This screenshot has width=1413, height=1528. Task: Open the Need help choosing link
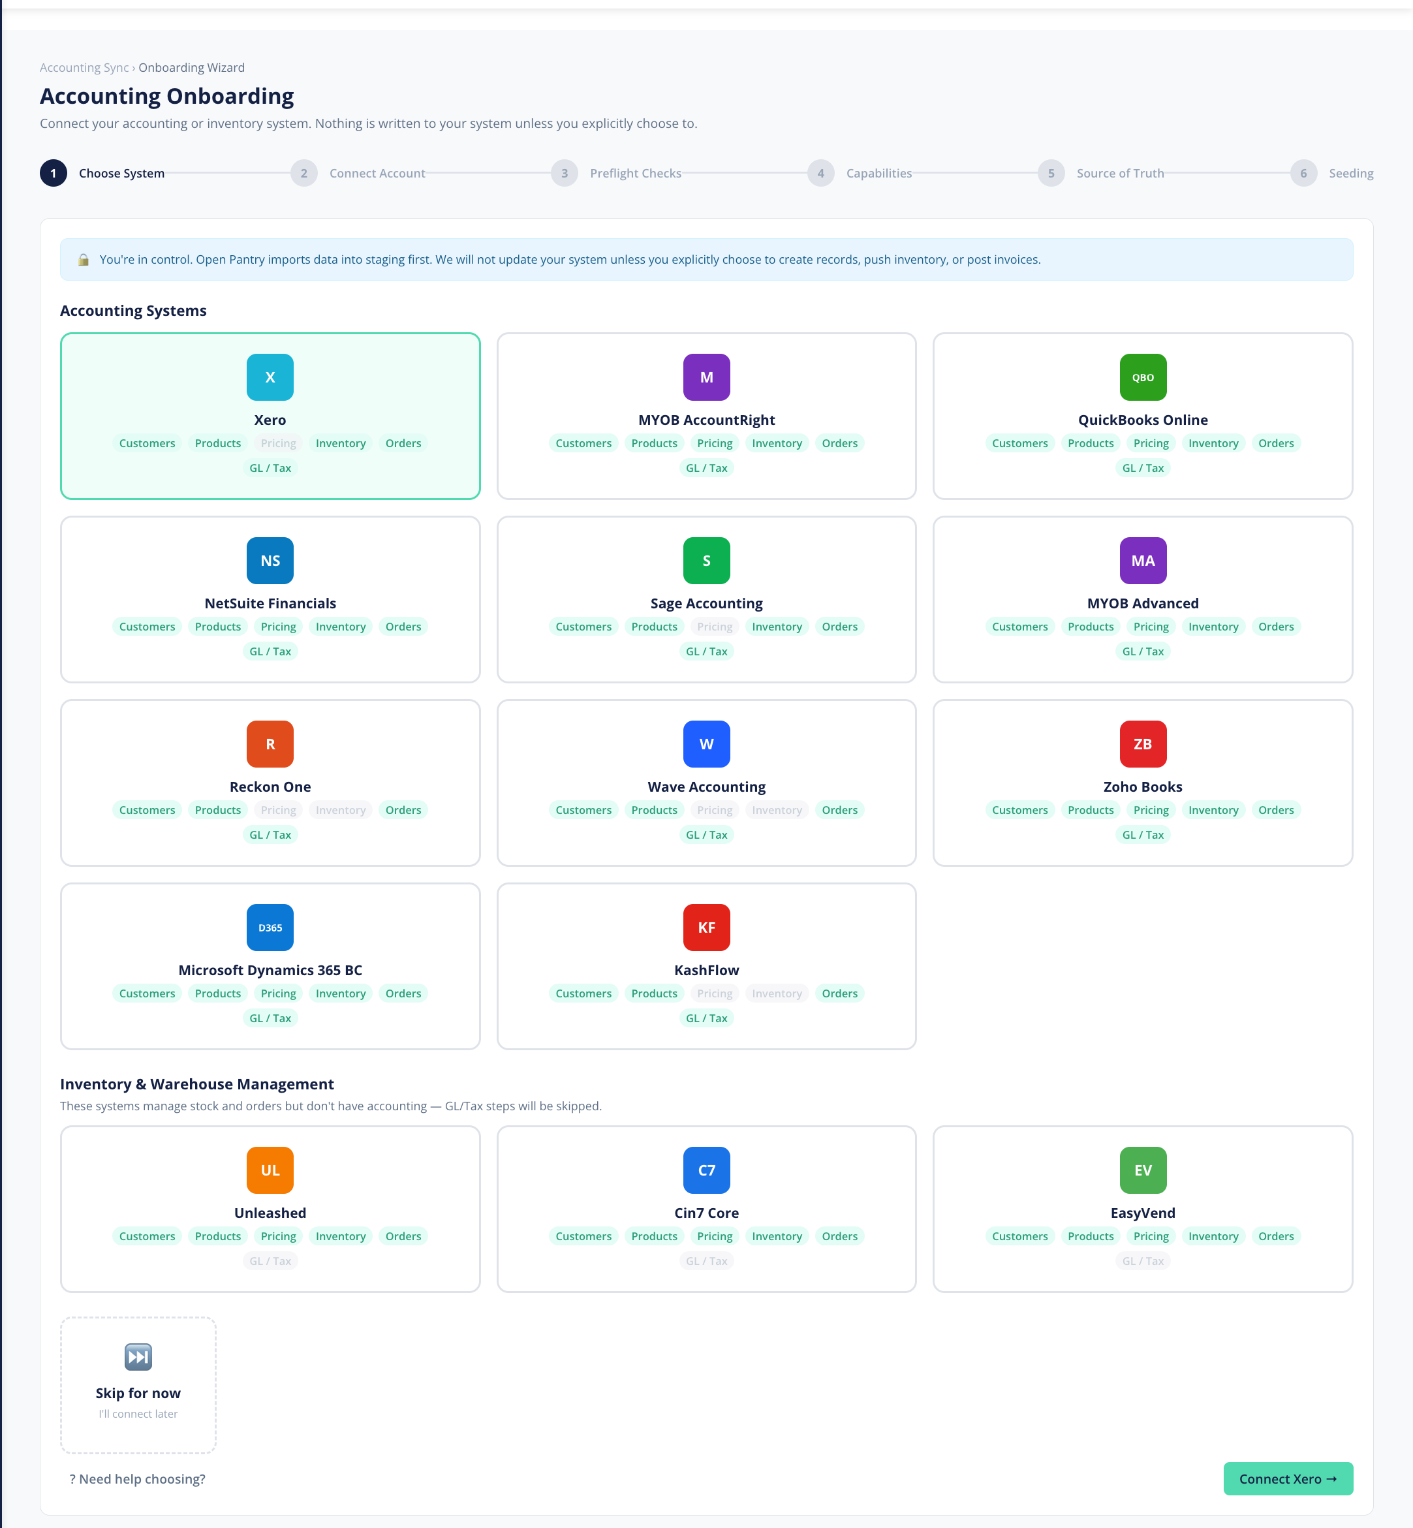[138, 1479]
